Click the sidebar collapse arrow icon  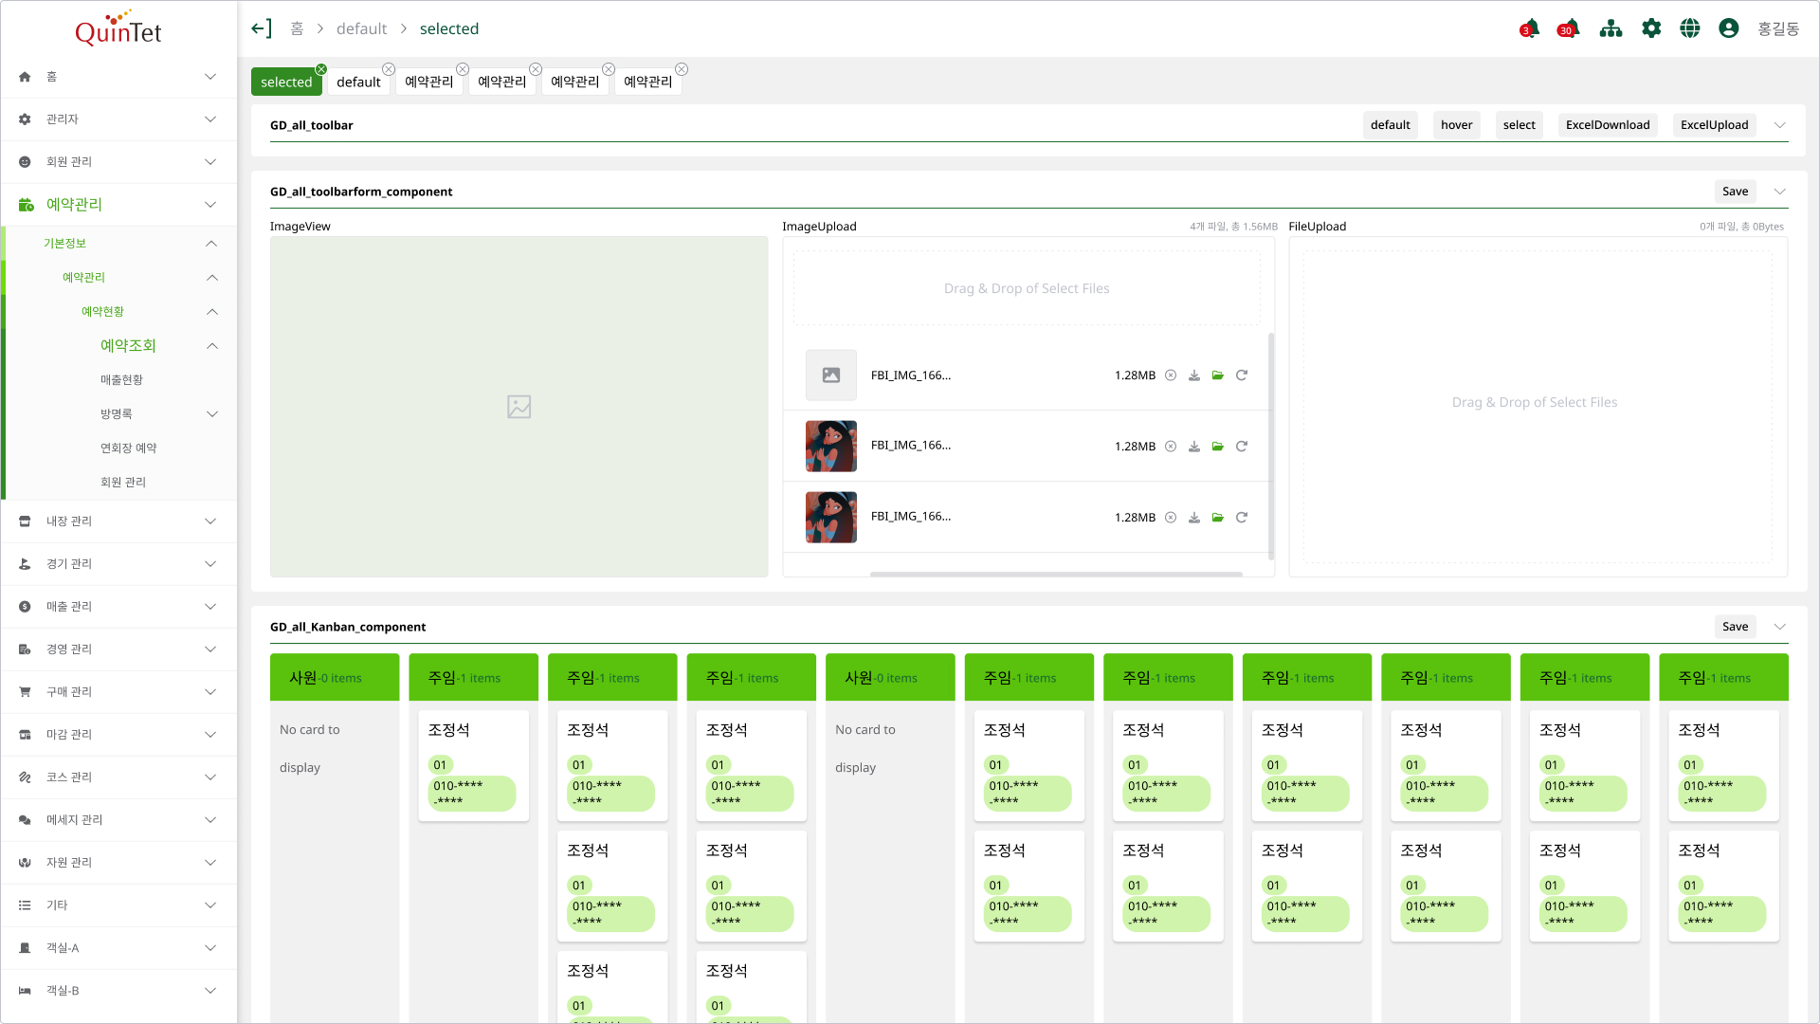(x=262, y=28)
